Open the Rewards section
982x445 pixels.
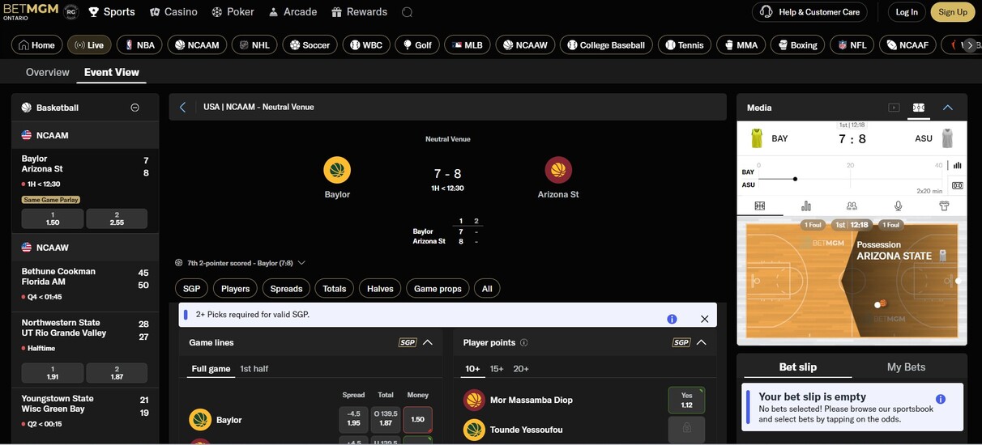(x=359, y=12)
